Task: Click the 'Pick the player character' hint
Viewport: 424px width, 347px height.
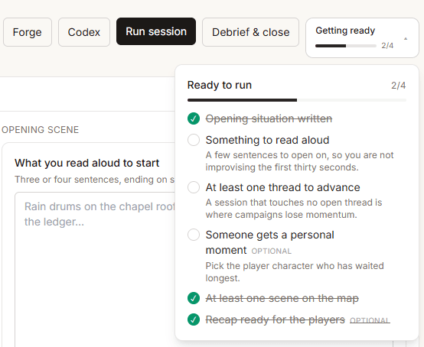Action: click(x=295, y=271)
